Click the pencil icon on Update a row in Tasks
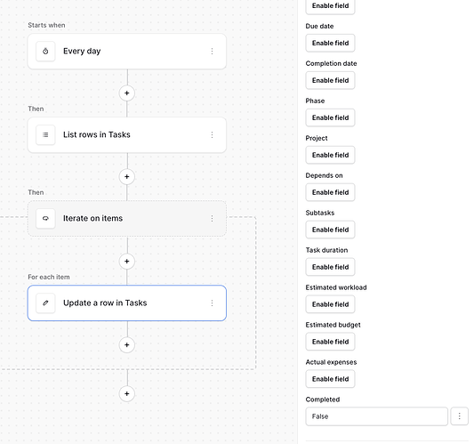Image resolution: width=474 pixels, height=444 pixels. pyautogui.click(x=45, y=303)
